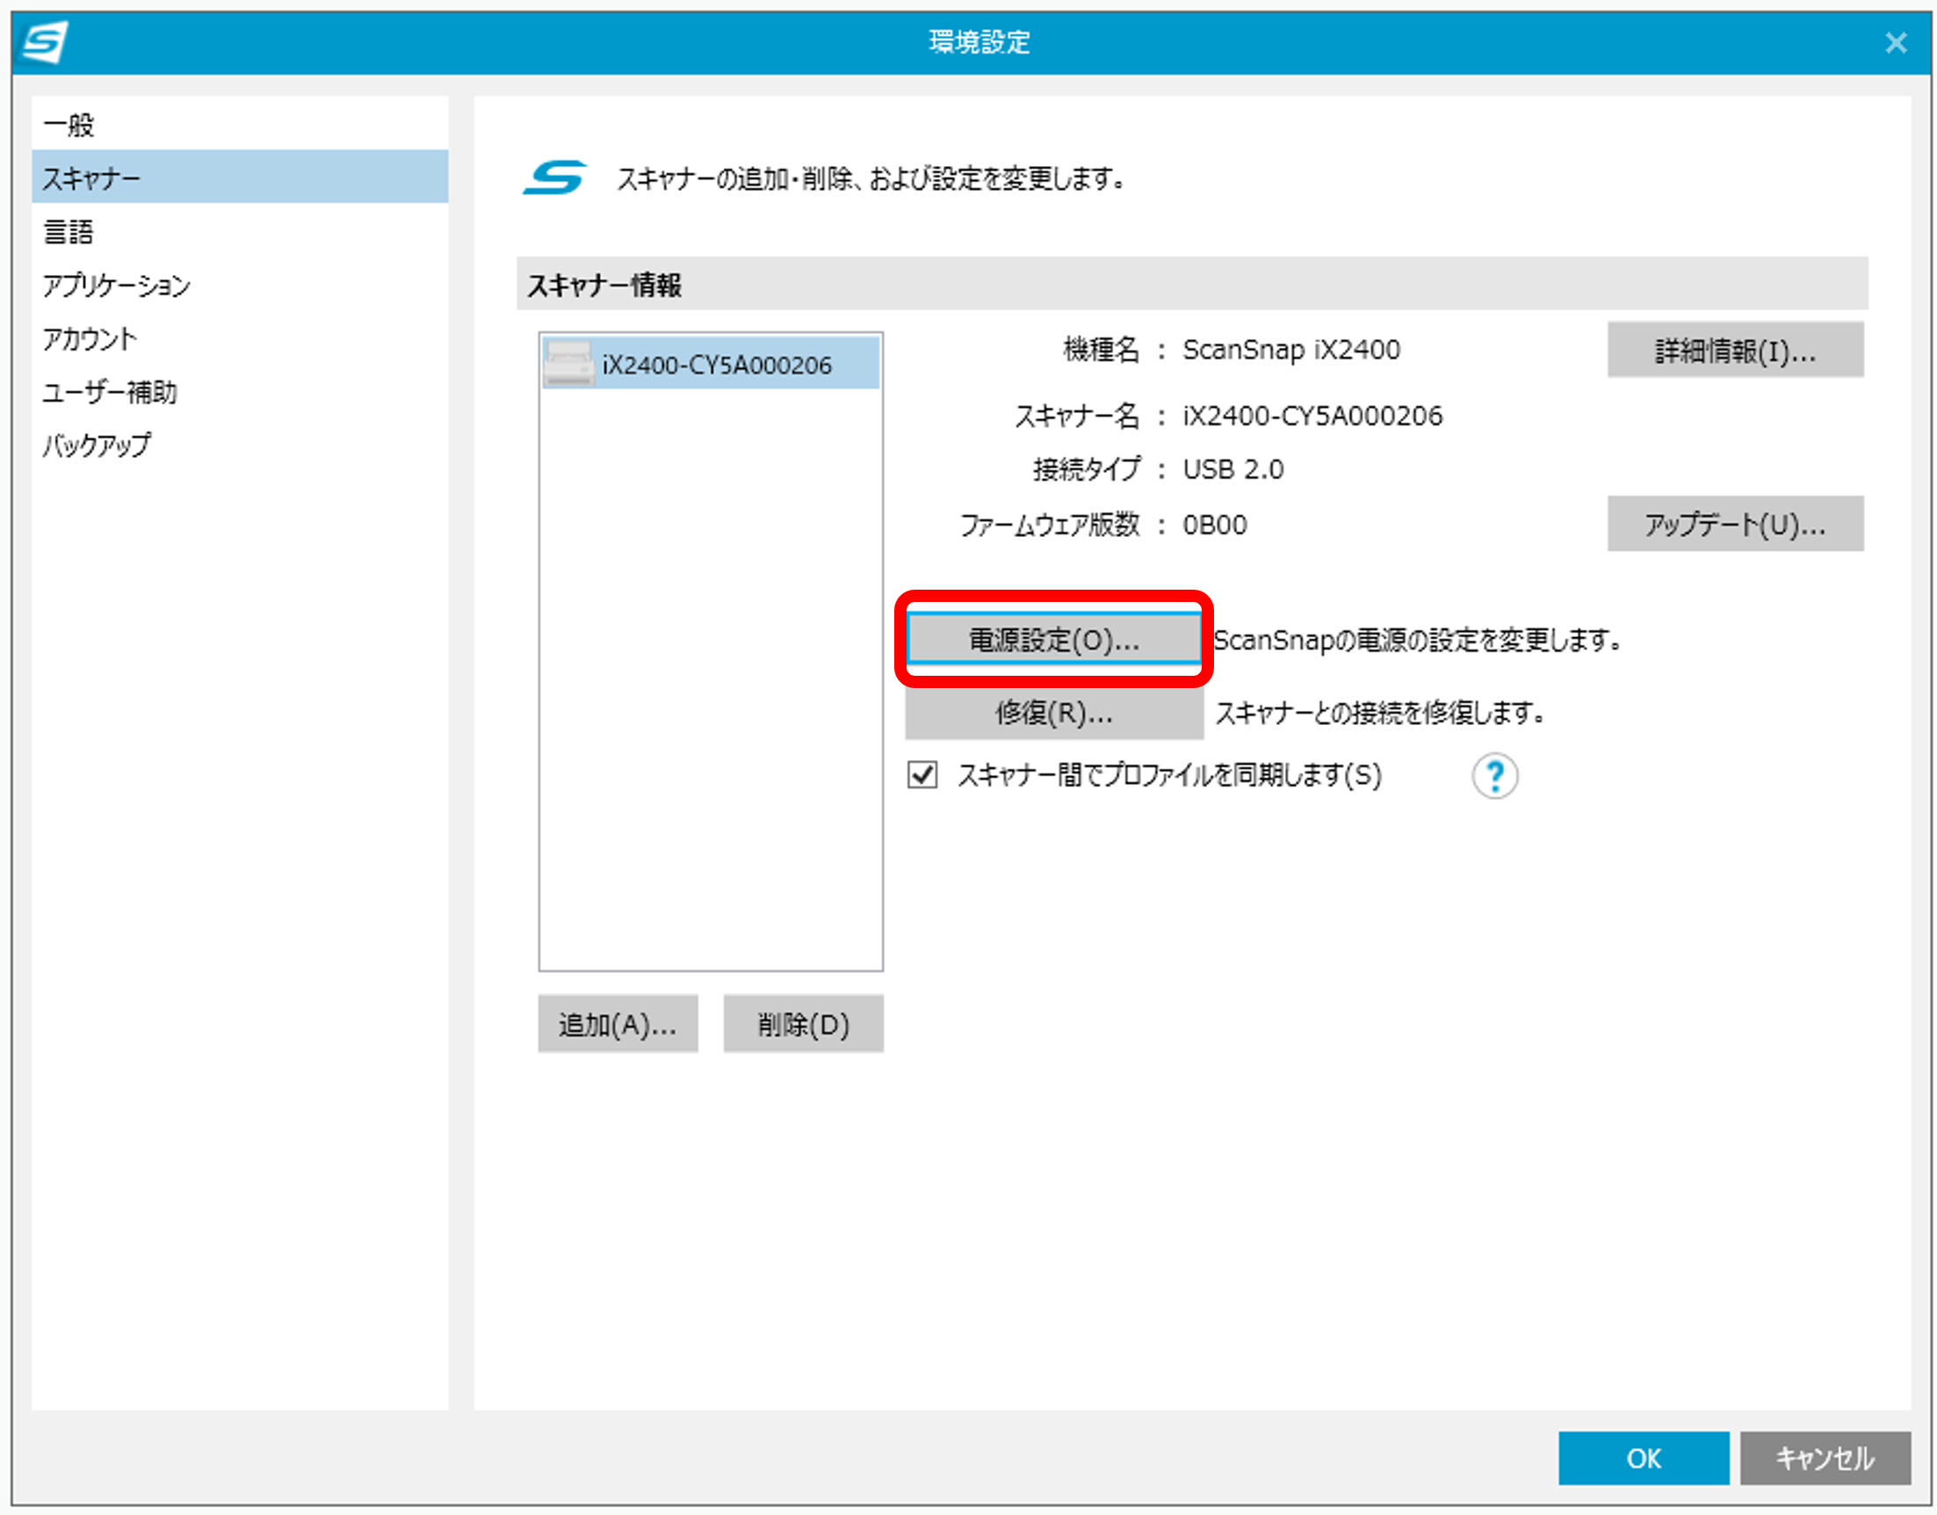Switch to the 言語 settings section
Viewport: 1937px width, 1515px height.
(x=69, y=232)
